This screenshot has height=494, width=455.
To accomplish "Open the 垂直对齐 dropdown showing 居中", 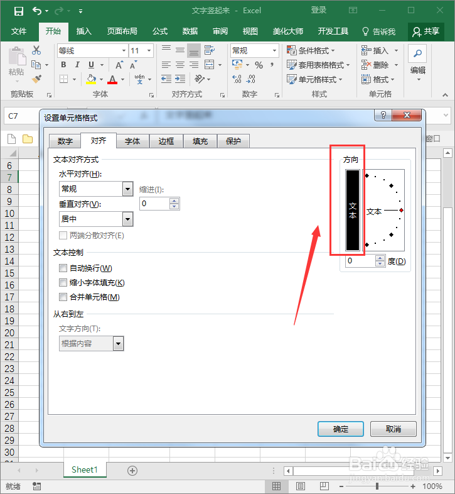I will [127, 219].
